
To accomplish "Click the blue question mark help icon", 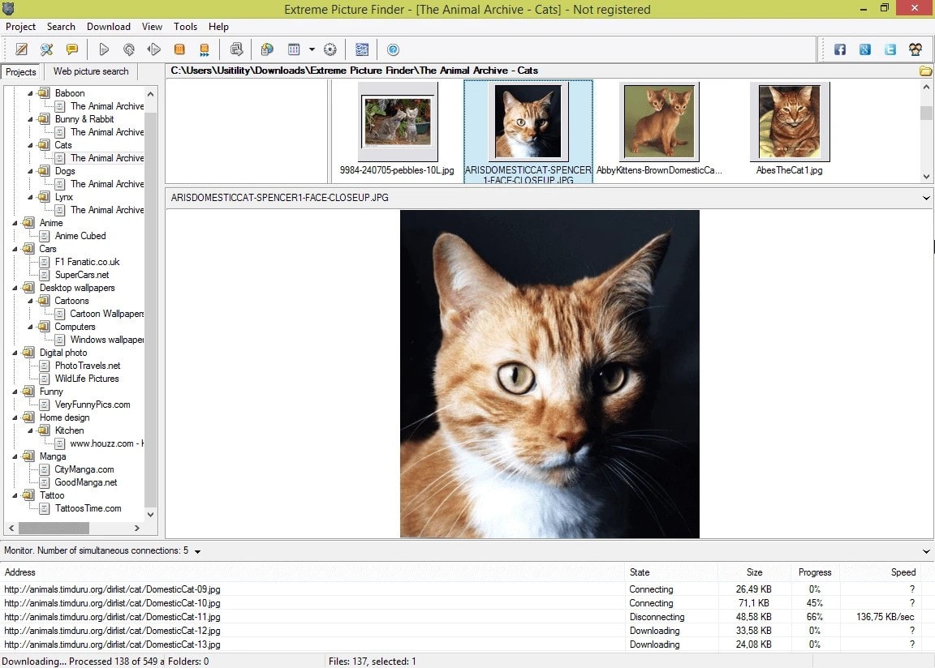I will 393,49.
